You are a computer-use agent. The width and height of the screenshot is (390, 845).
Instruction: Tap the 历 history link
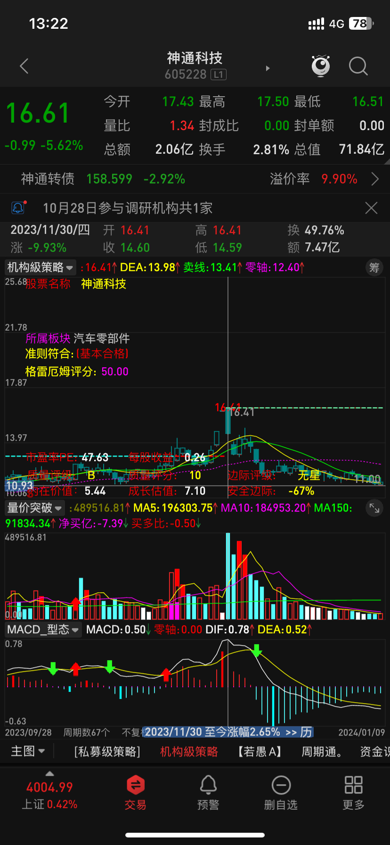tap(306, 732)
